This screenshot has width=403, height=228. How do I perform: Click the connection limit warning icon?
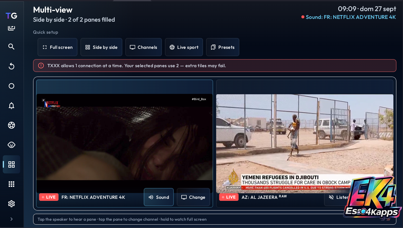coord(41,66)
